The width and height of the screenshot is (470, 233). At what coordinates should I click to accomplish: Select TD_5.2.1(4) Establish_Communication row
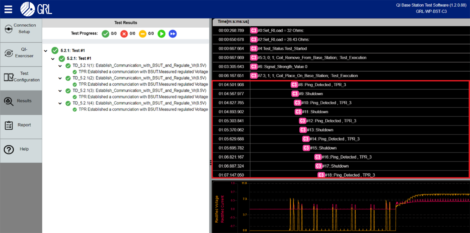point(139,103)
